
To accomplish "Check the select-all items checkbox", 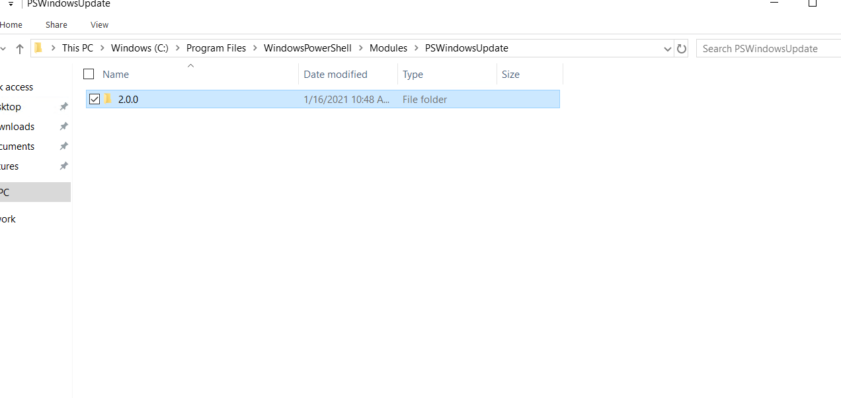I will (x=89, y=74).
